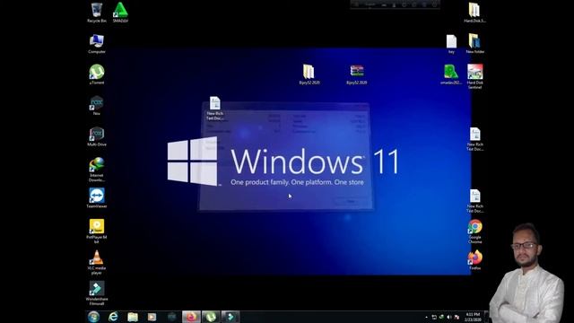Launch the uTorrent desktop shortcut
Viewport: 574px width, 323px height.
(x=97, y=74)
